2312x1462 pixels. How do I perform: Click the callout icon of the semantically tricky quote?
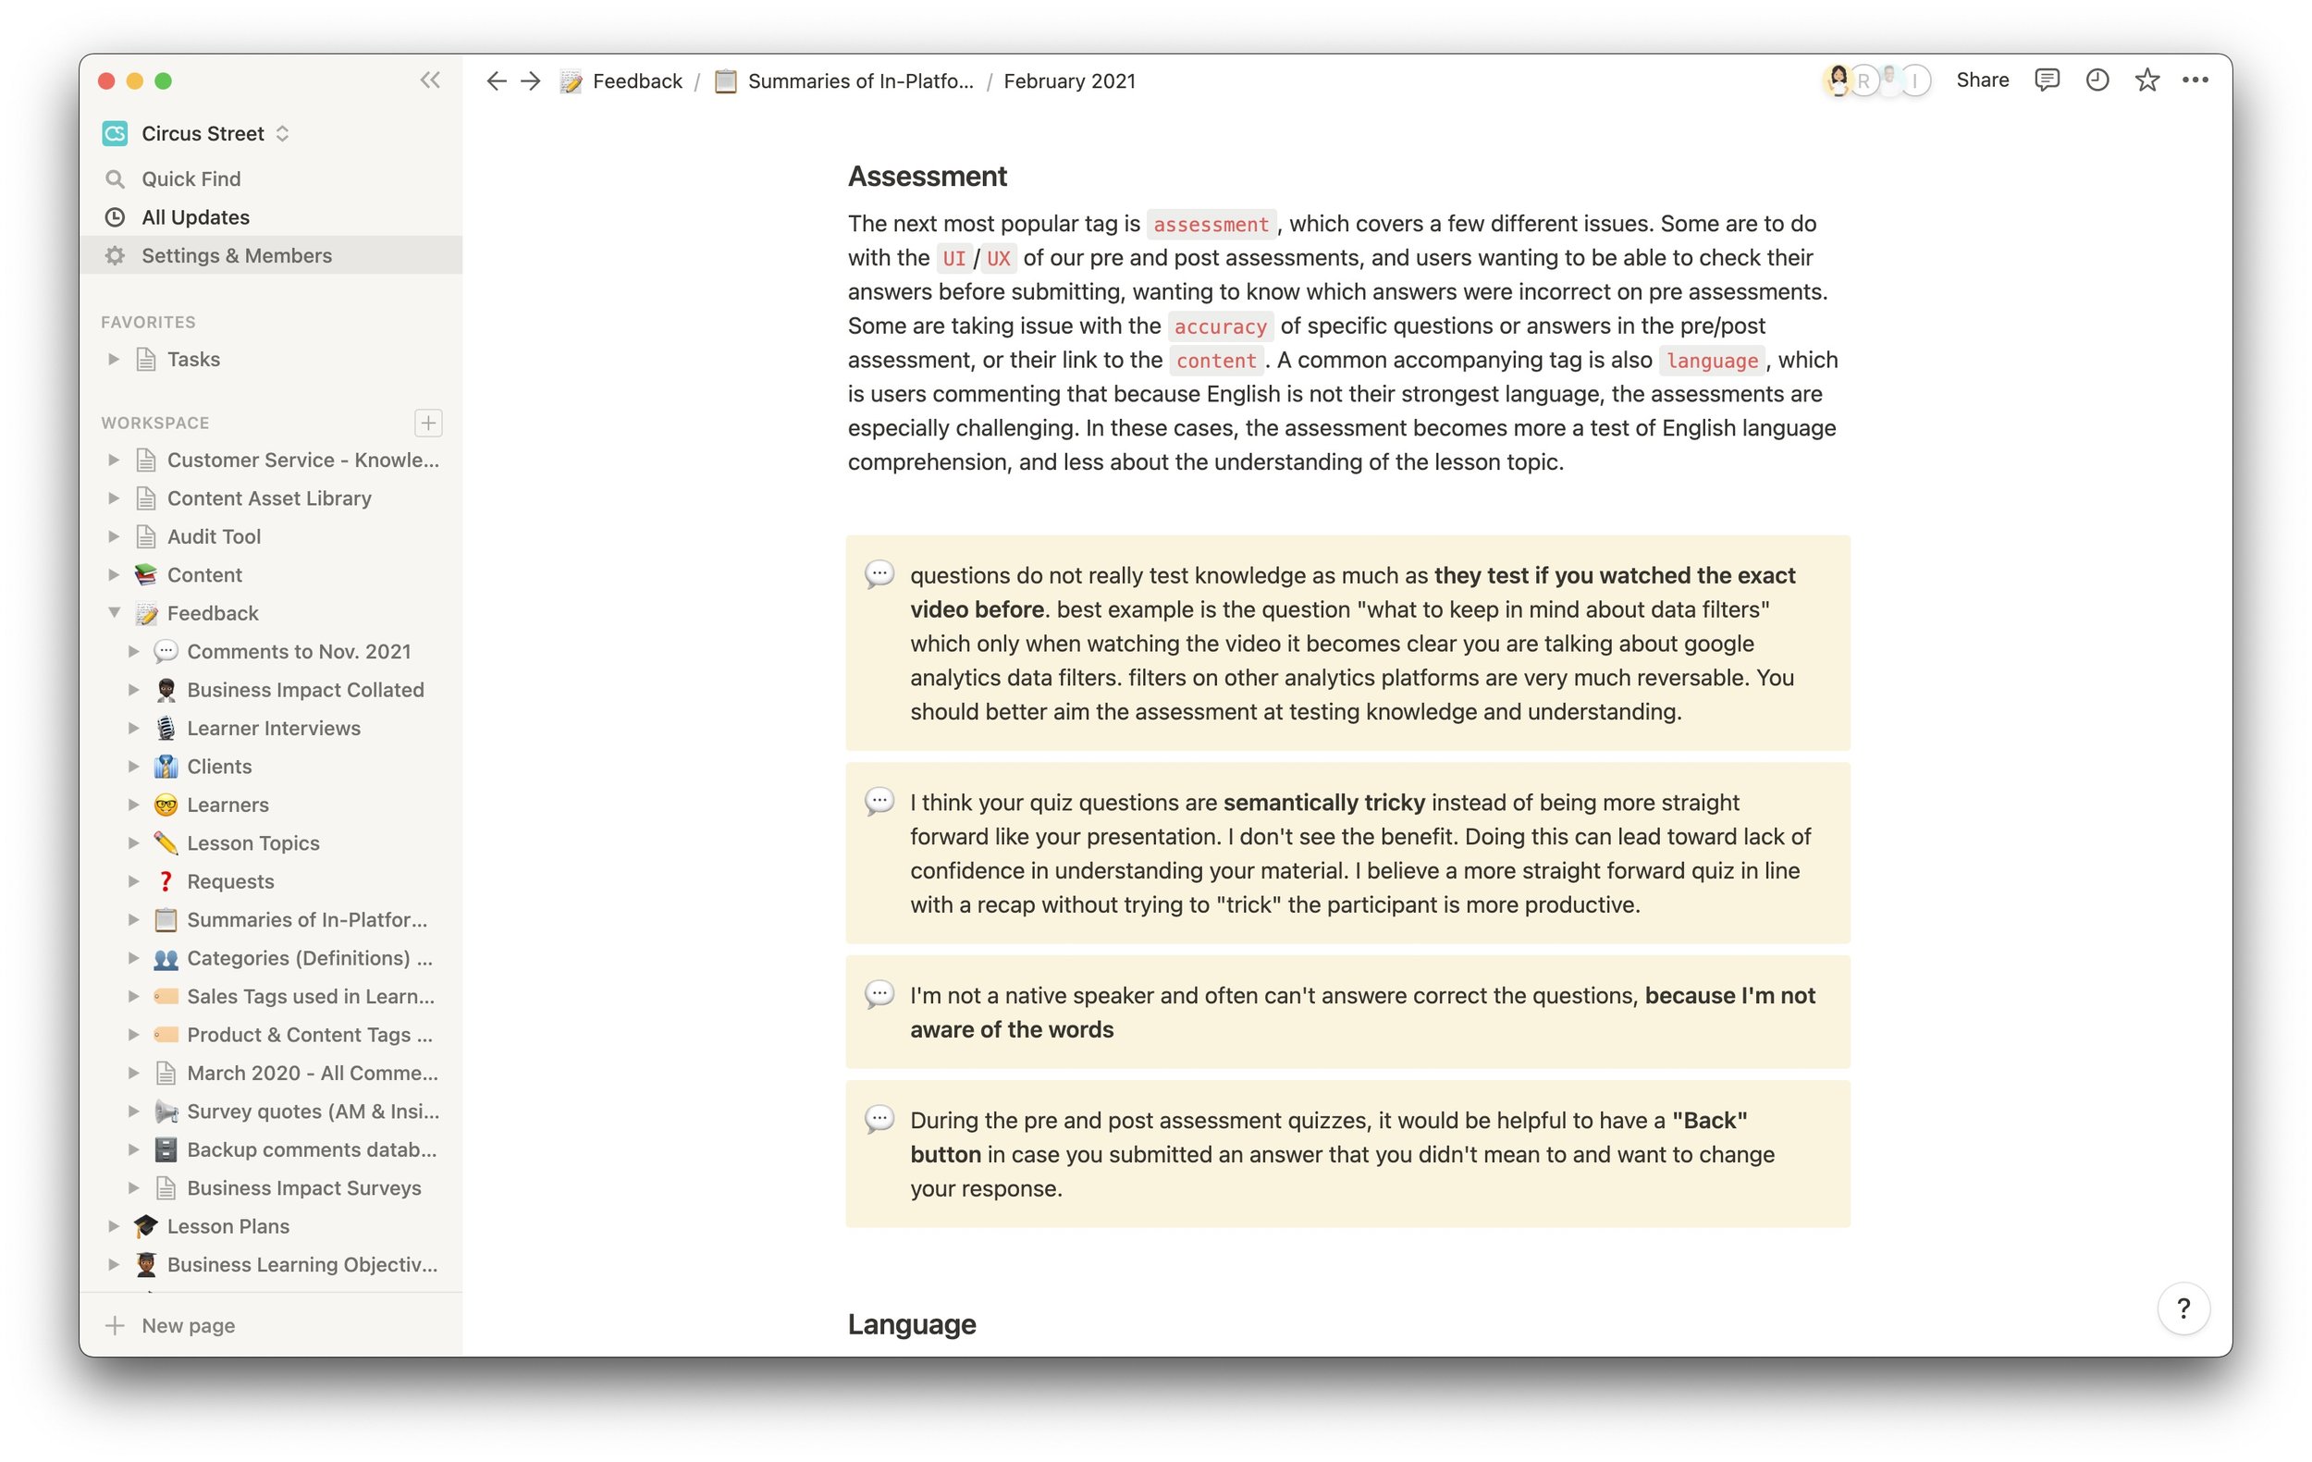(879, 801)
